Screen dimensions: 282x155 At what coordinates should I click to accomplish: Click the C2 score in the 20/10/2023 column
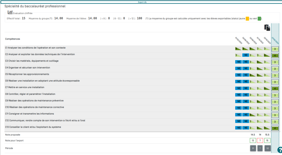(x=267, y=55)
